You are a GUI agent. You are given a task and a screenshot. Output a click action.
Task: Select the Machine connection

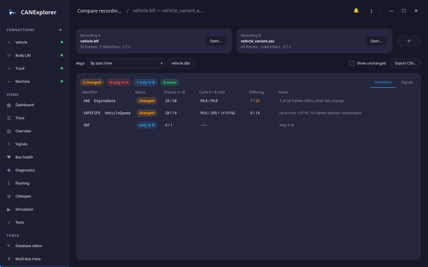click(34, 82)
